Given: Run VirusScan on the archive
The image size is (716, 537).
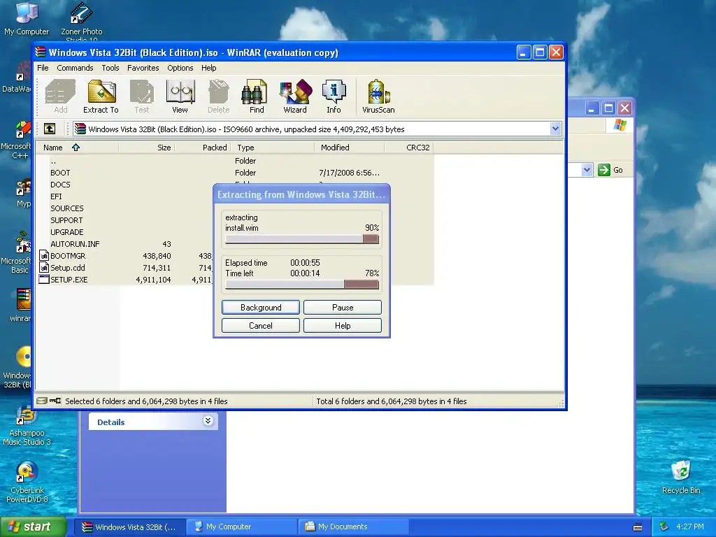Looking at the screenshot, I should click(x=378, y=96).
